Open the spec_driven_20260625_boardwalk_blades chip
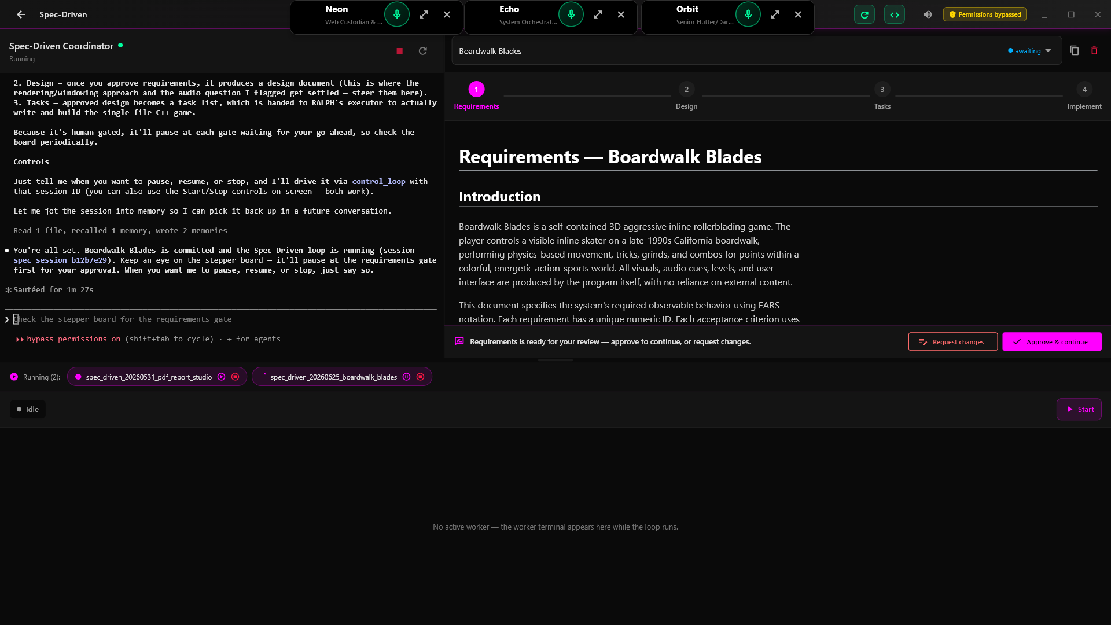Screen dimensions: 1111x625 coord(333,377)
